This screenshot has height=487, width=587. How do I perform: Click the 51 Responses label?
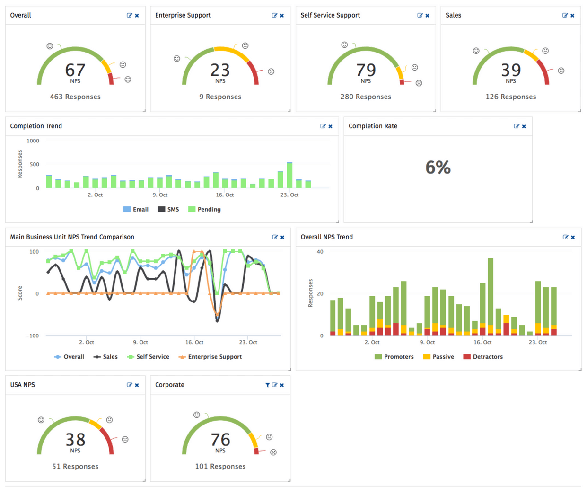(x=75, y=467)
